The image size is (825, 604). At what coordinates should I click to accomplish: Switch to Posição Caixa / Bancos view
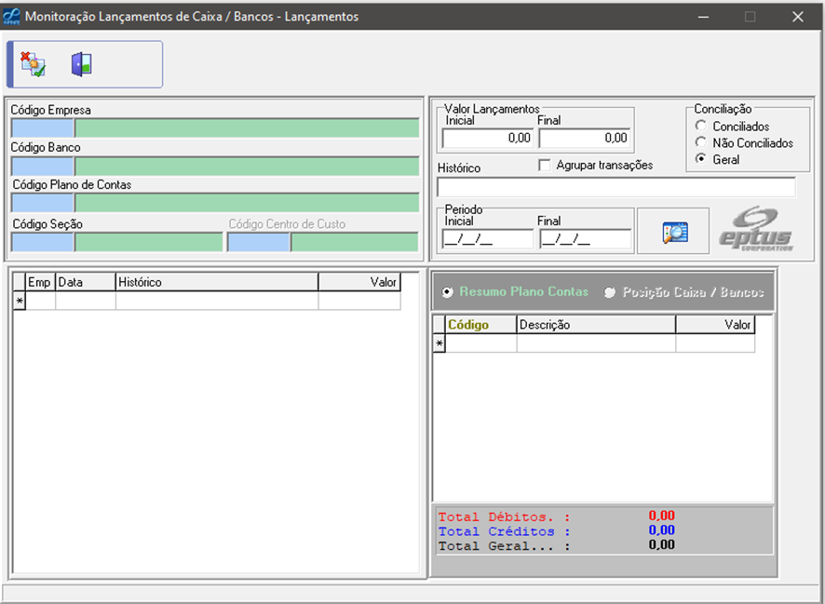click(x=610, y=292)
